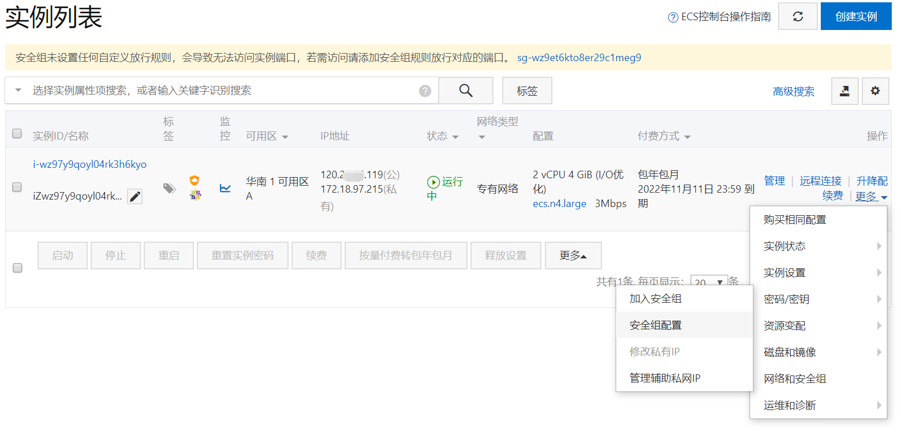Open the 更多 batch actions button

point(573,256)
